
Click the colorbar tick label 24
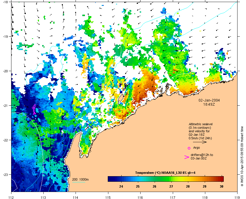(x=121, y=186)
